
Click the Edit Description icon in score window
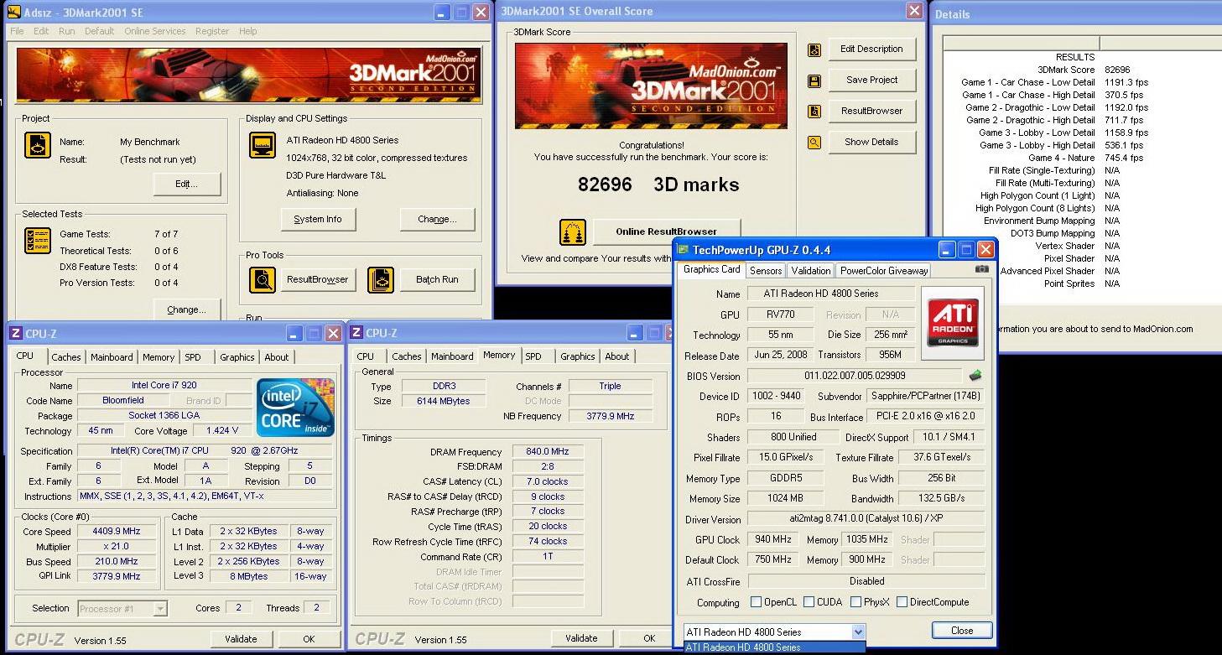pyautogui.click(x=814, y=49)
